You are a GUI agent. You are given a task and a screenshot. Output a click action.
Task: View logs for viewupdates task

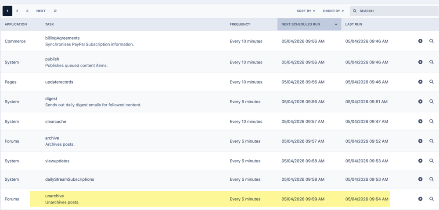tap(432, 161)
